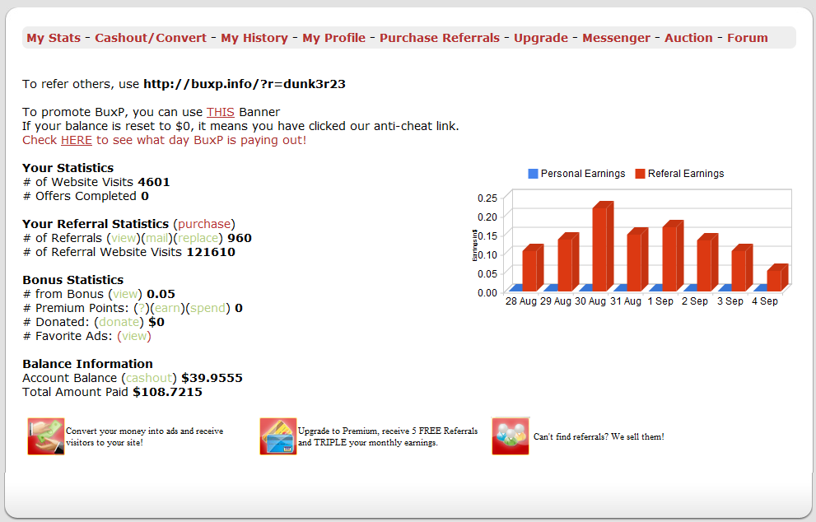Click the donate link

119,323
